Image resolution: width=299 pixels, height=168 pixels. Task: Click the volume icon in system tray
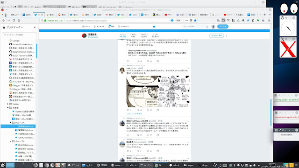(254, 165)
